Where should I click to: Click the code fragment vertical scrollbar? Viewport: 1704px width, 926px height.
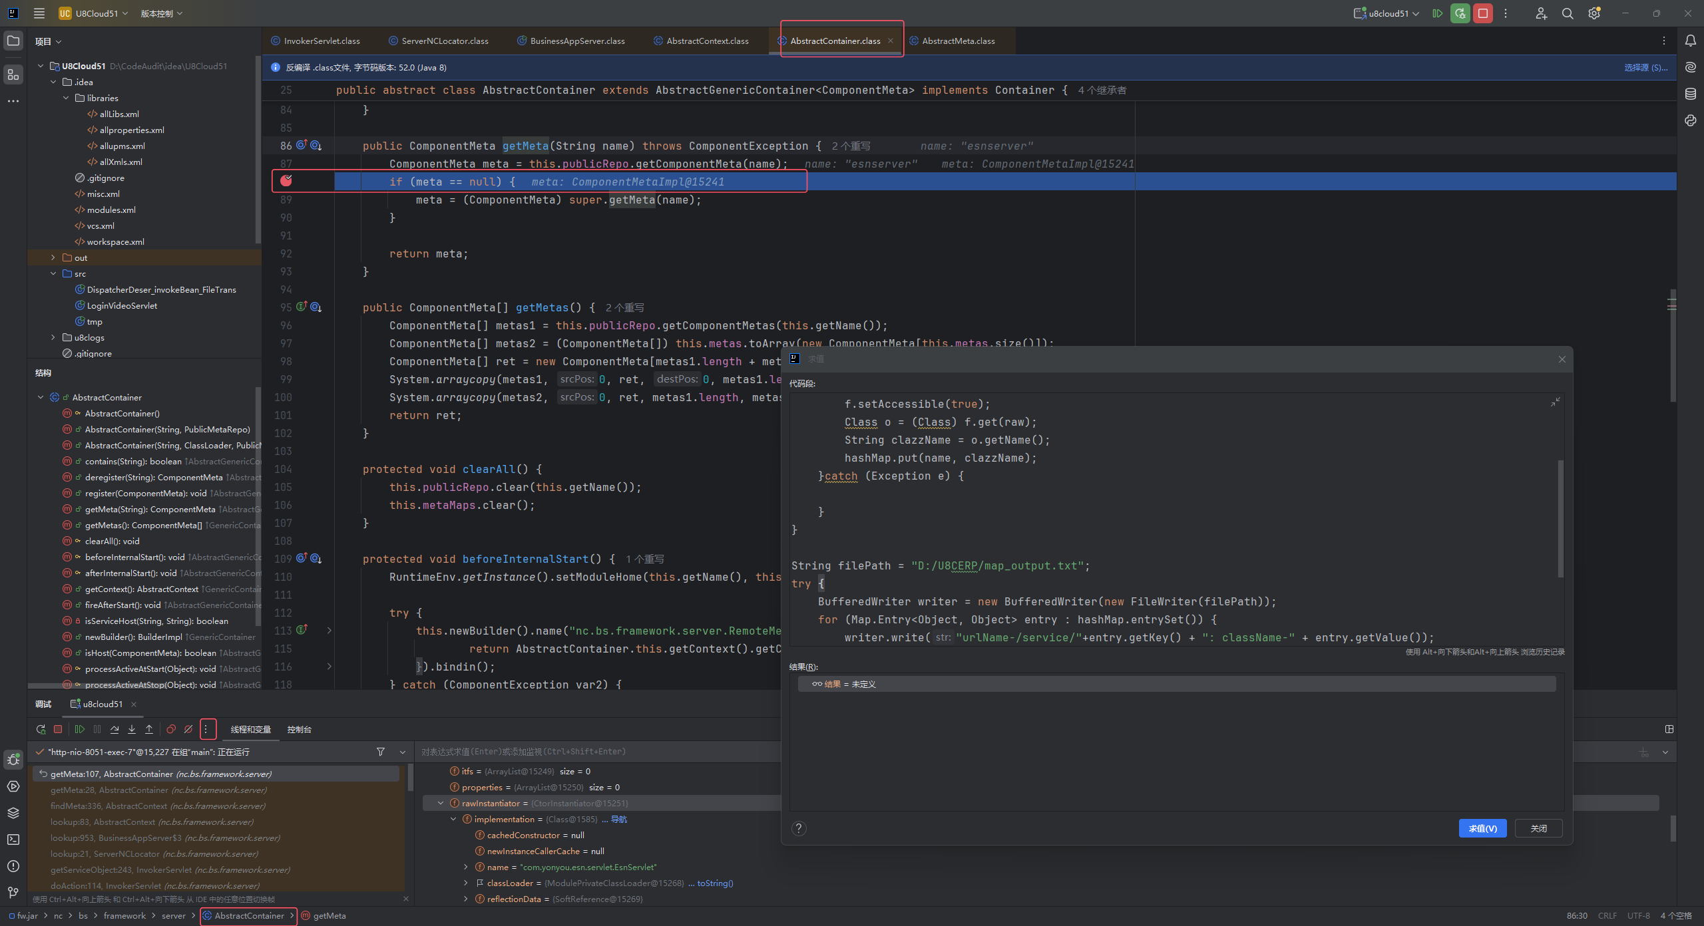(1560, 519)
